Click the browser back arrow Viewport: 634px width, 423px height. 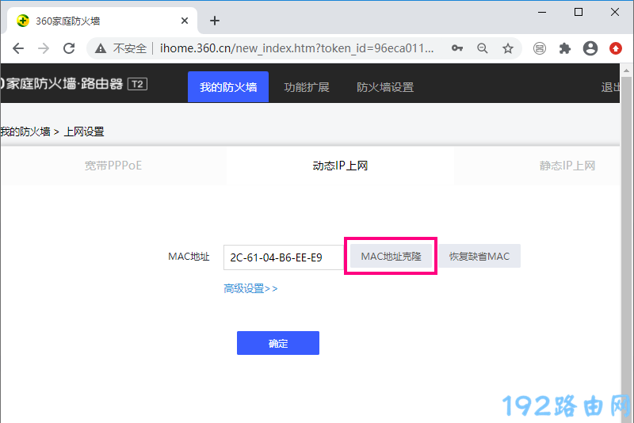pyautogui.click(x=17, y=48)
